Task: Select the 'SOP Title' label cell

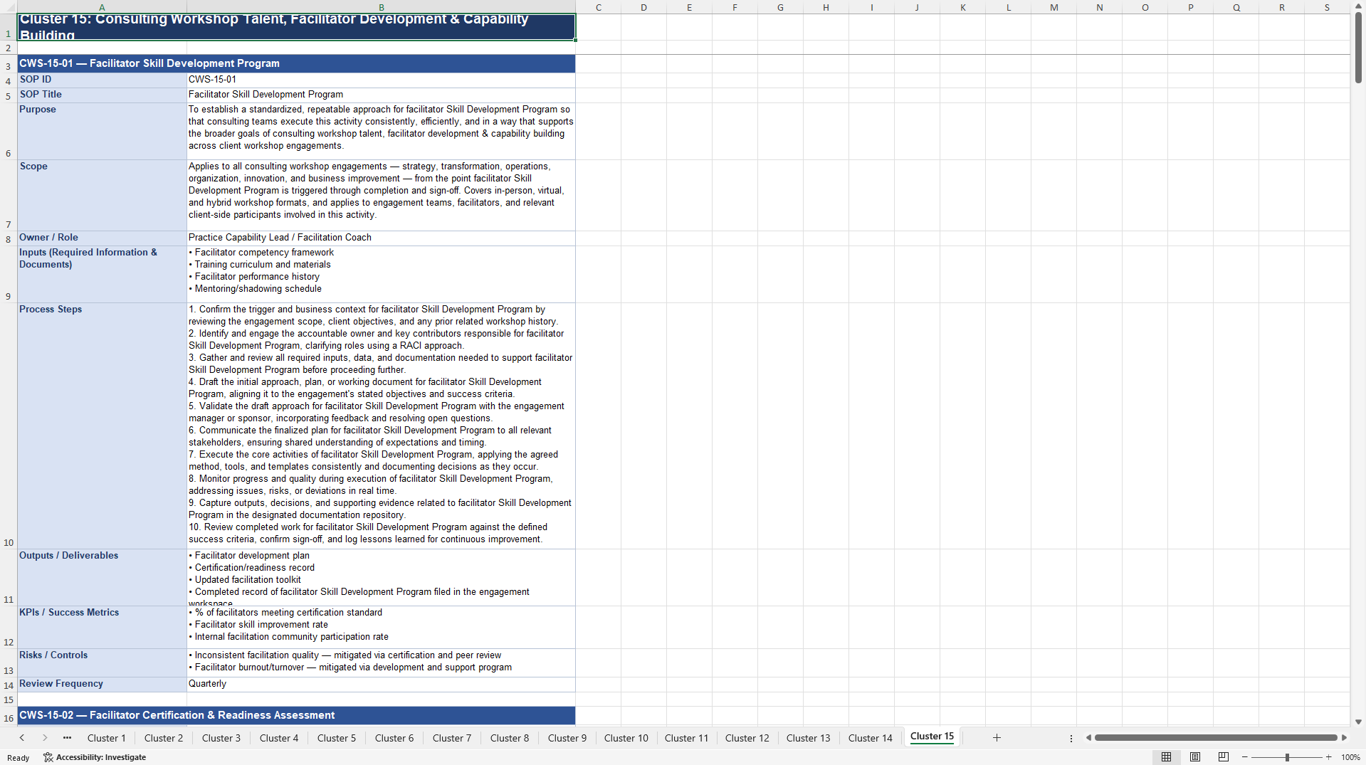Action: pyautogui.click(x=102, y=95)
